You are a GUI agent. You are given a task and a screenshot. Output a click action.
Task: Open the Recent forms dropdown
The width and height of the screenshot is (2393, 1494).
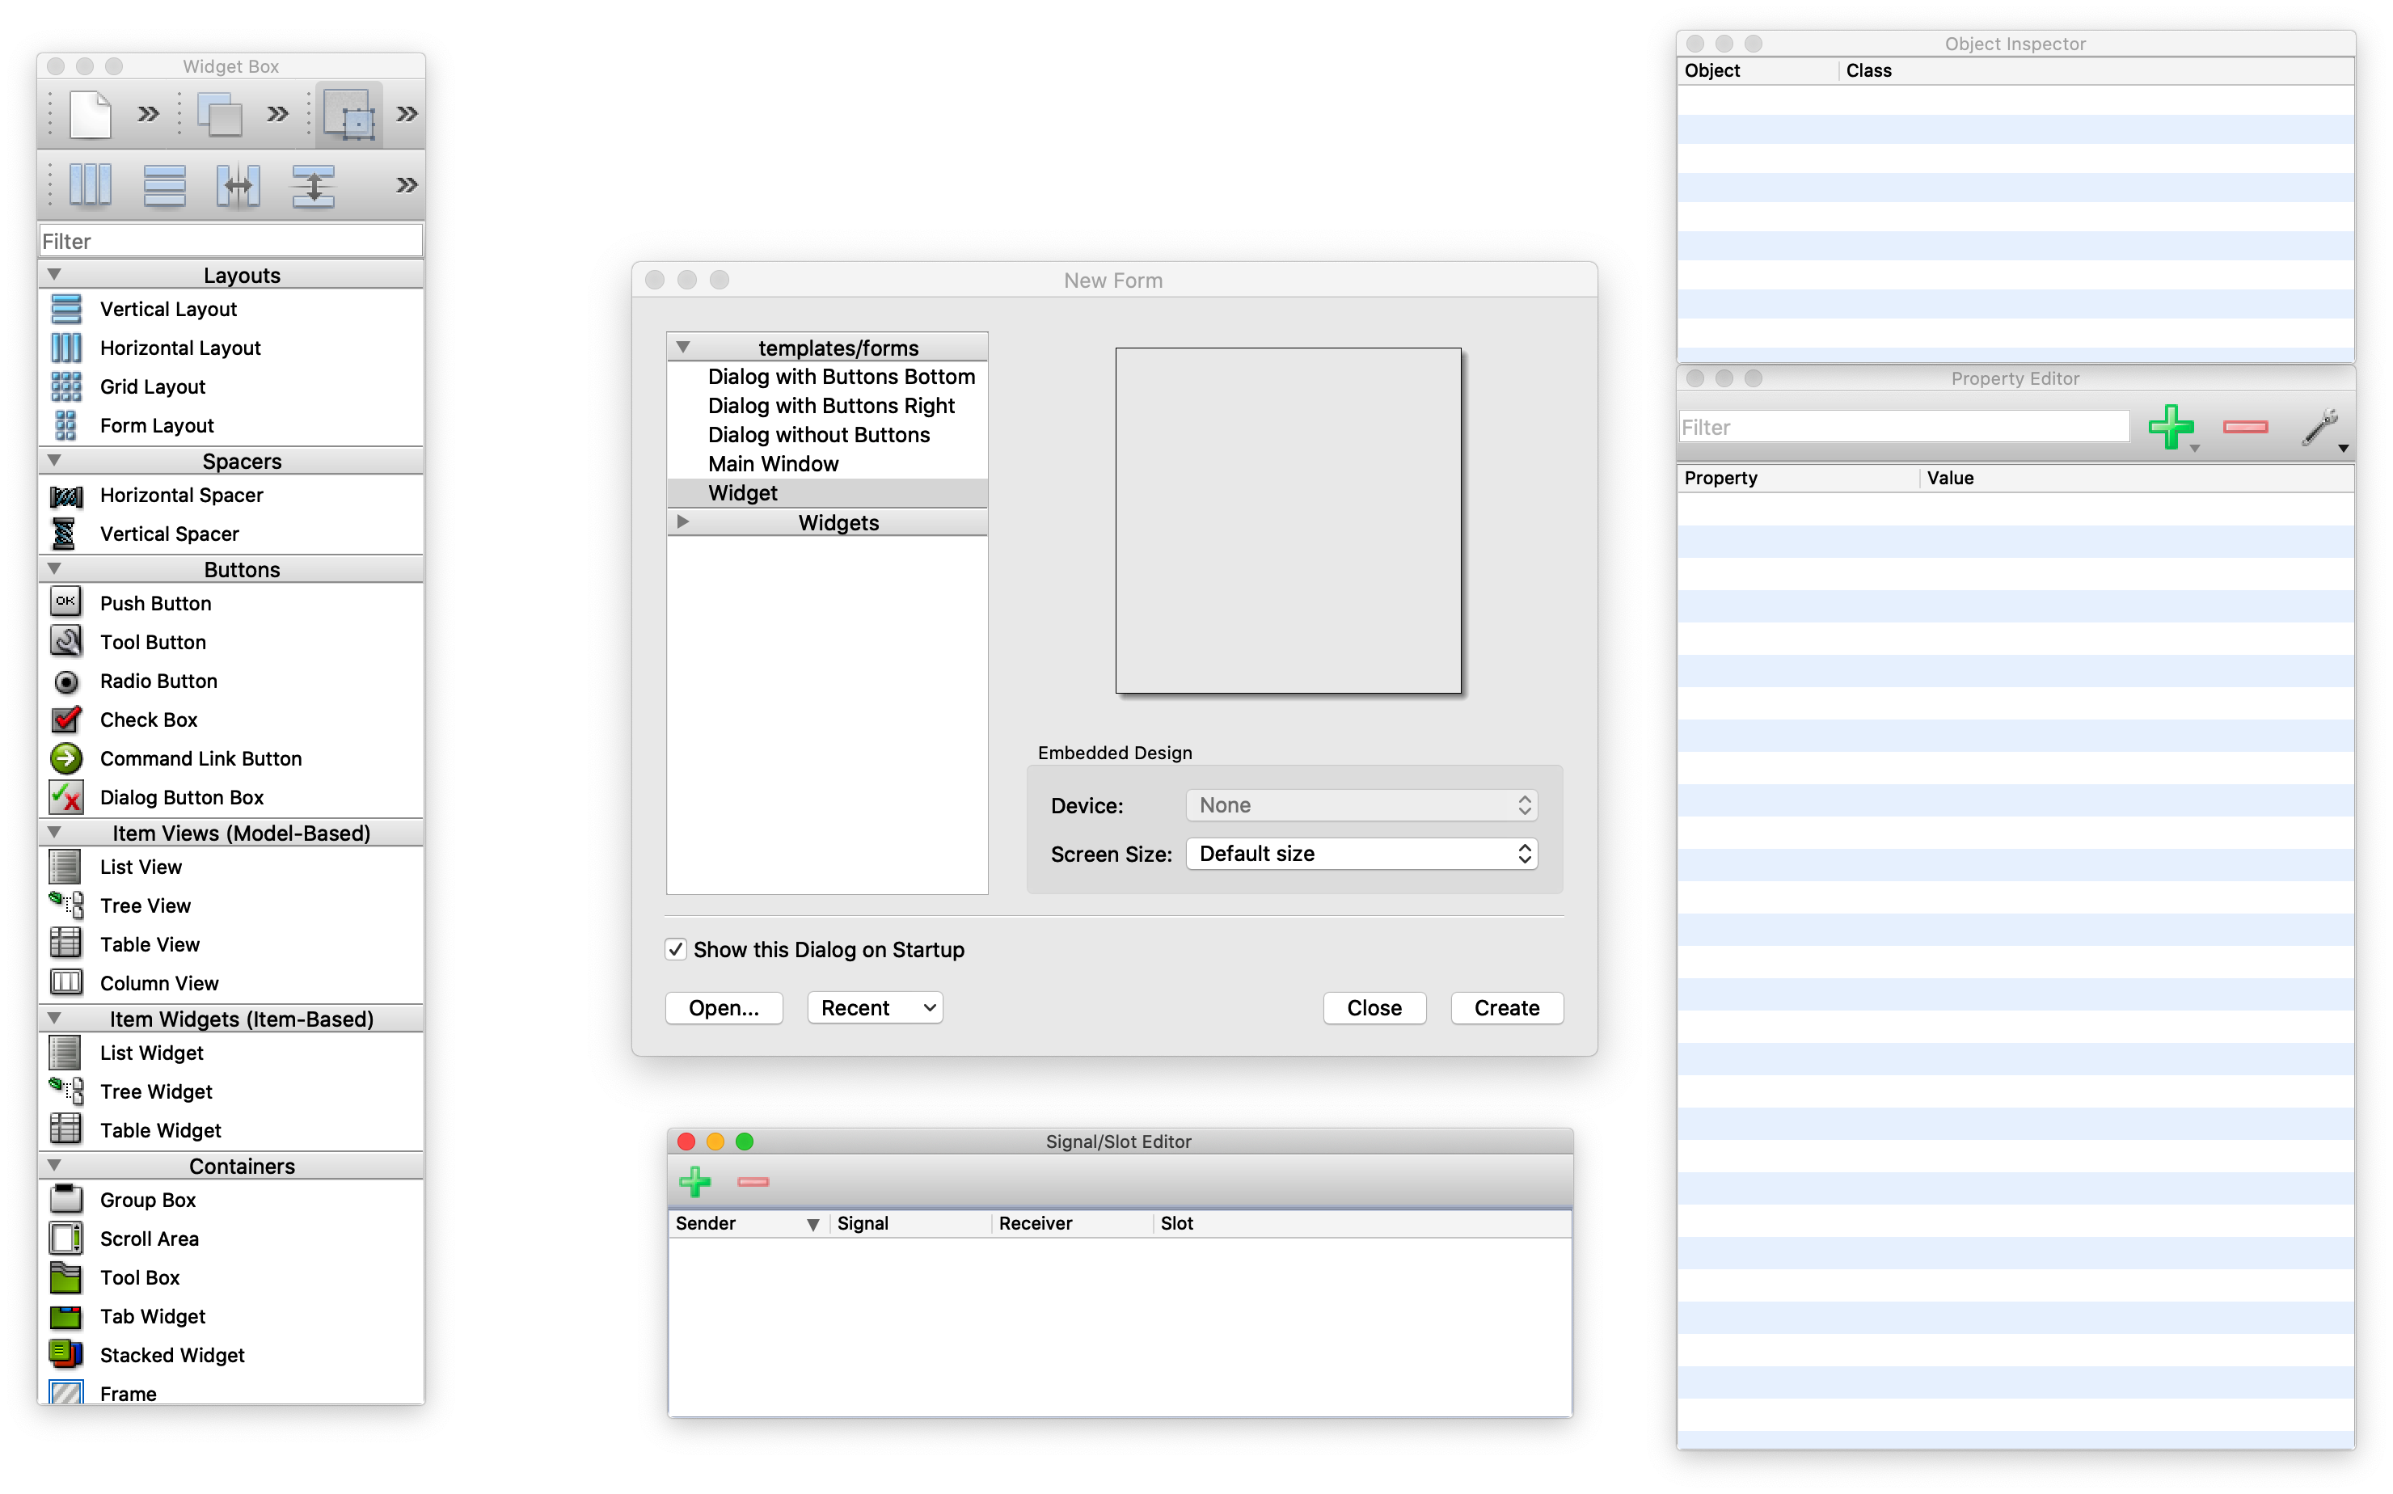coord(875,1008)
